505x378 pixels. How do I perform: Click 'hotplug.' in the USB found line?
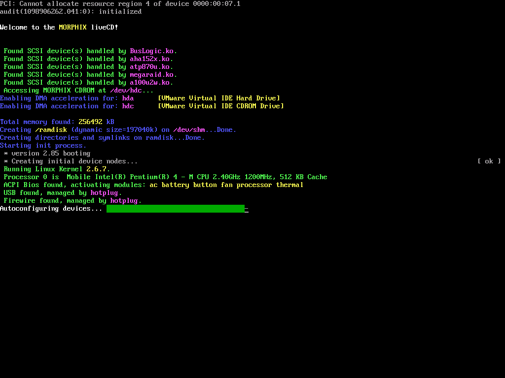(107, 193)
